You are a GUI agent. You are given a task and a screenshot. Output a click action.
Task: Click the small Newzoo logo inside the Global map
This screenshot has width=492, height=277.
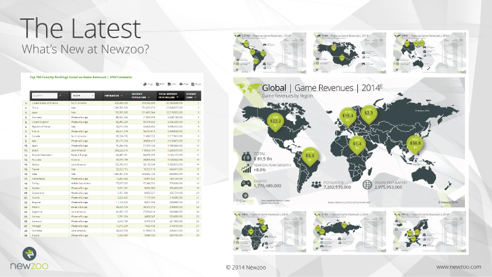click(x=245, y=198)
